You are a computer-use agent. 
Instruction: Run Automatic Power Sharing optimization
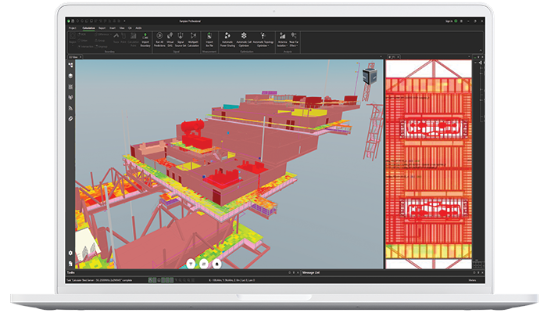pyautogui.click(x=227, y=39)
